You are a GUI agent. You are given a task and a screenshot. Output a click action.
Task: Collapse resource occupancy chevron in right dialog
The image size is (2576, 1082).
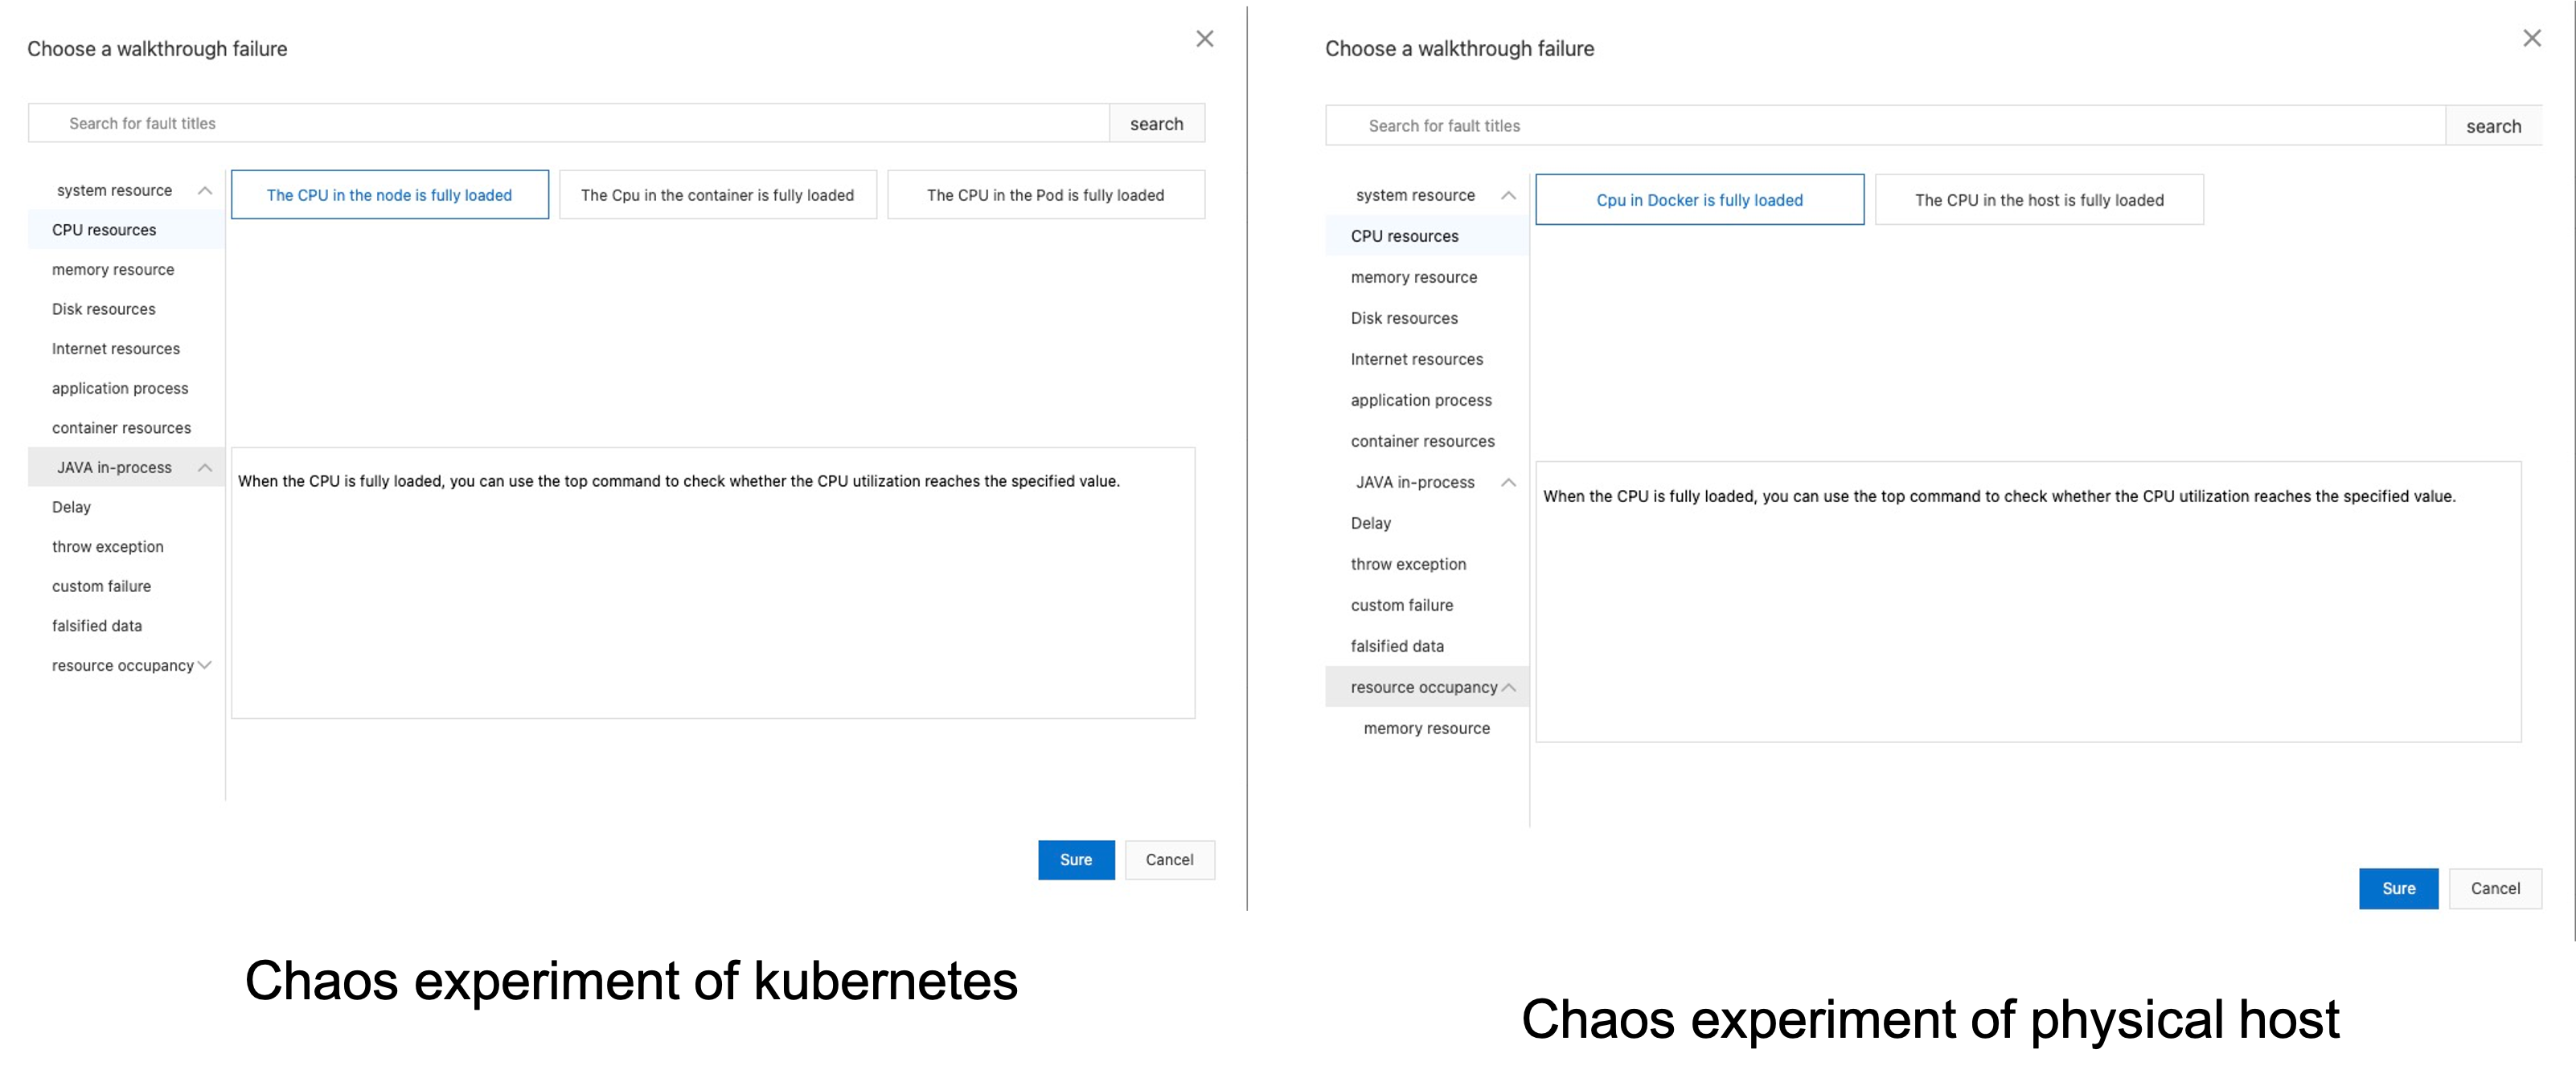pos(1509,688)
